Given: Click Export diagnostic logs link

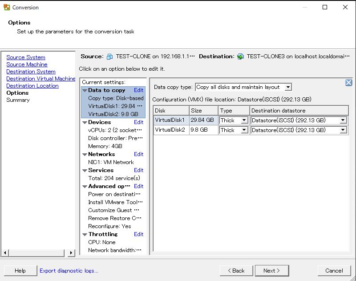Looking at the screenshot, I should 69,271.
